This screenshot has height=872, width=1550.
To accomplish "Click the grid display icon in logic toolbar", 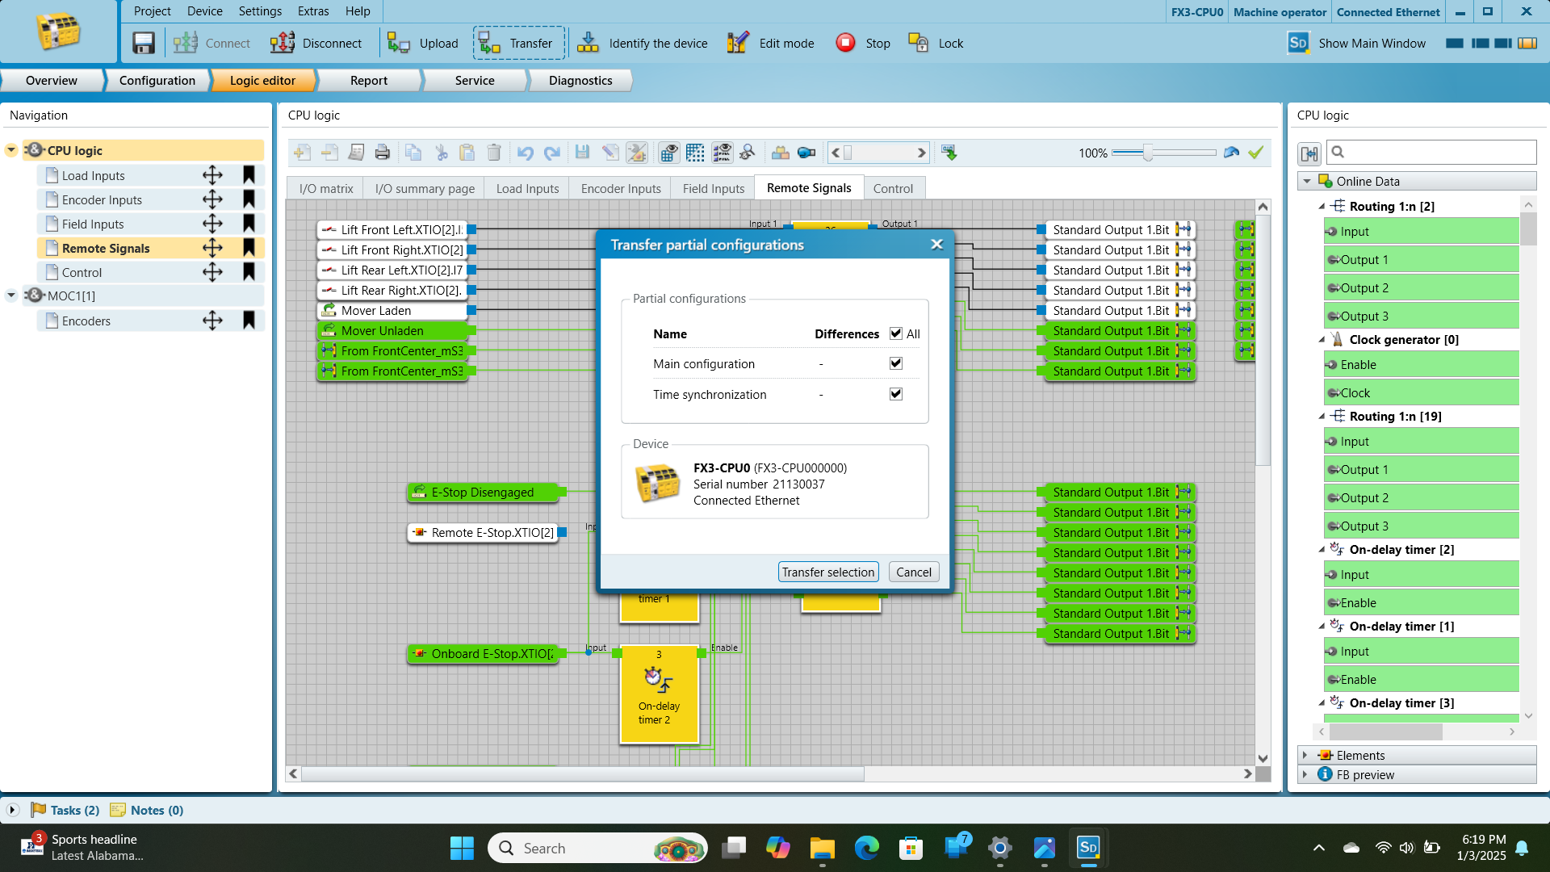I will tap(695, 153).
